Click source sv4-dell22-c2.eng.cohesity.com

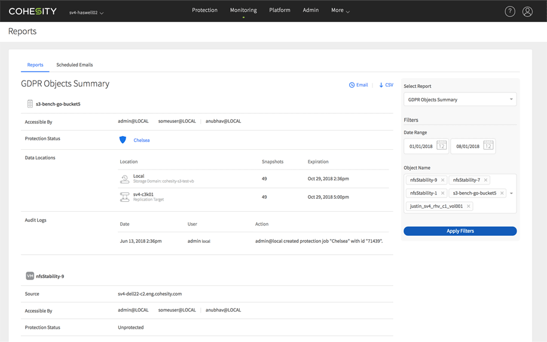[149, 294]
